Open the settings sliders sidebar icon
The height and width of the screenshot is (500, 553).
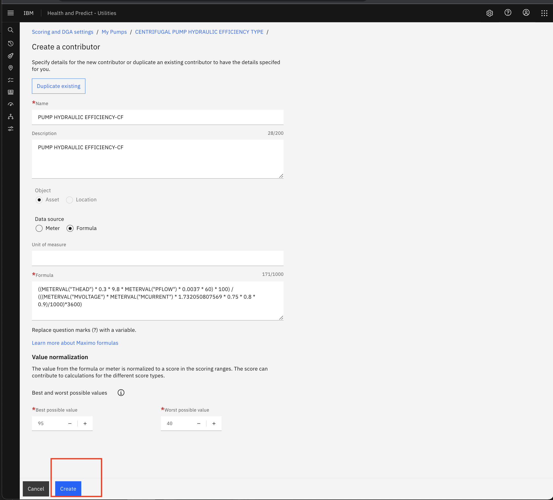pyautogui.click(x=11, y=129)
